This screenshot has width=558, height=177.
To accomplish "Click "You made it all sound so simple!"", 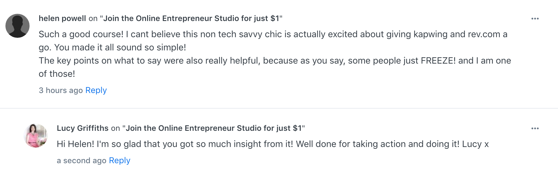I will (x=120, y=47).
